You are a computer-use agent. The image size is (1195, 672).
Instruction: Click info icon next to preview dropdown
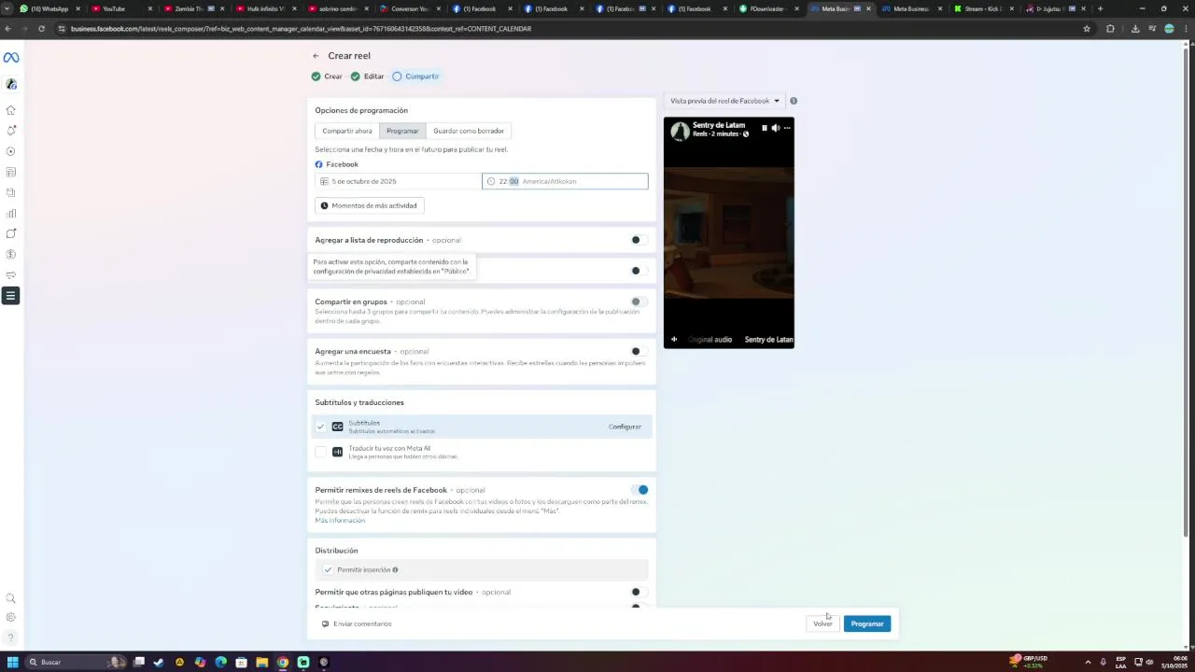click(x=794, y=101)
